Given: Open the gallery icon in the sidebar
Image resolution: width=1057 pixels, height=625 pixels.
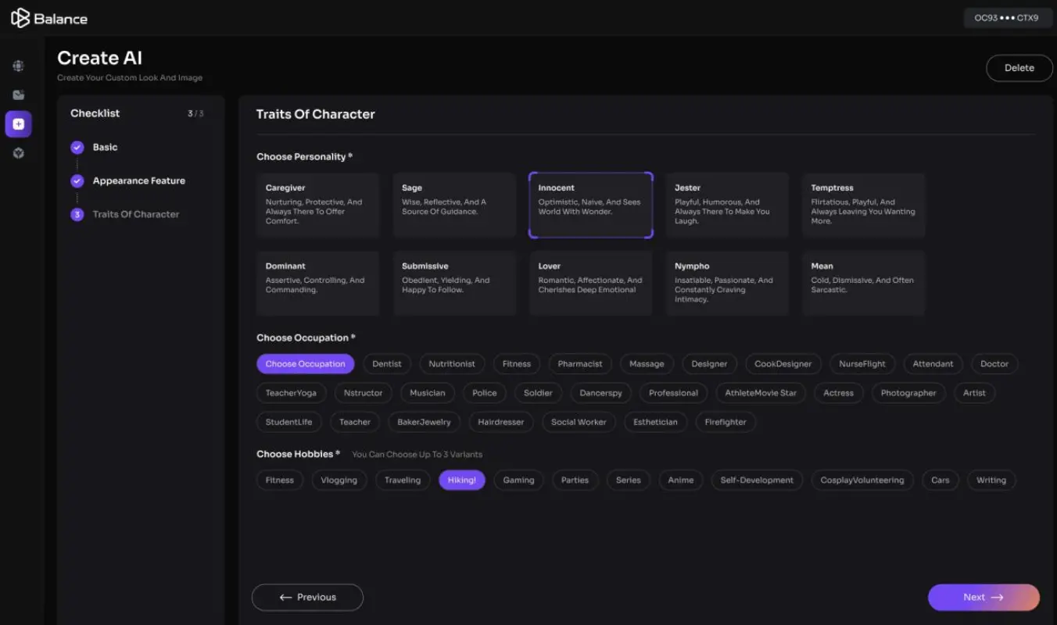Looking at the screenshot, I should point(18,95).
